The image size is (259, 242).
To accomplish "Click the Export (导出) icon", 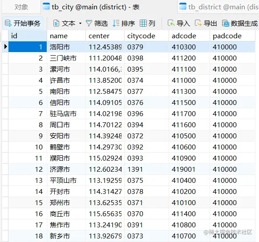I will (198, 23).
